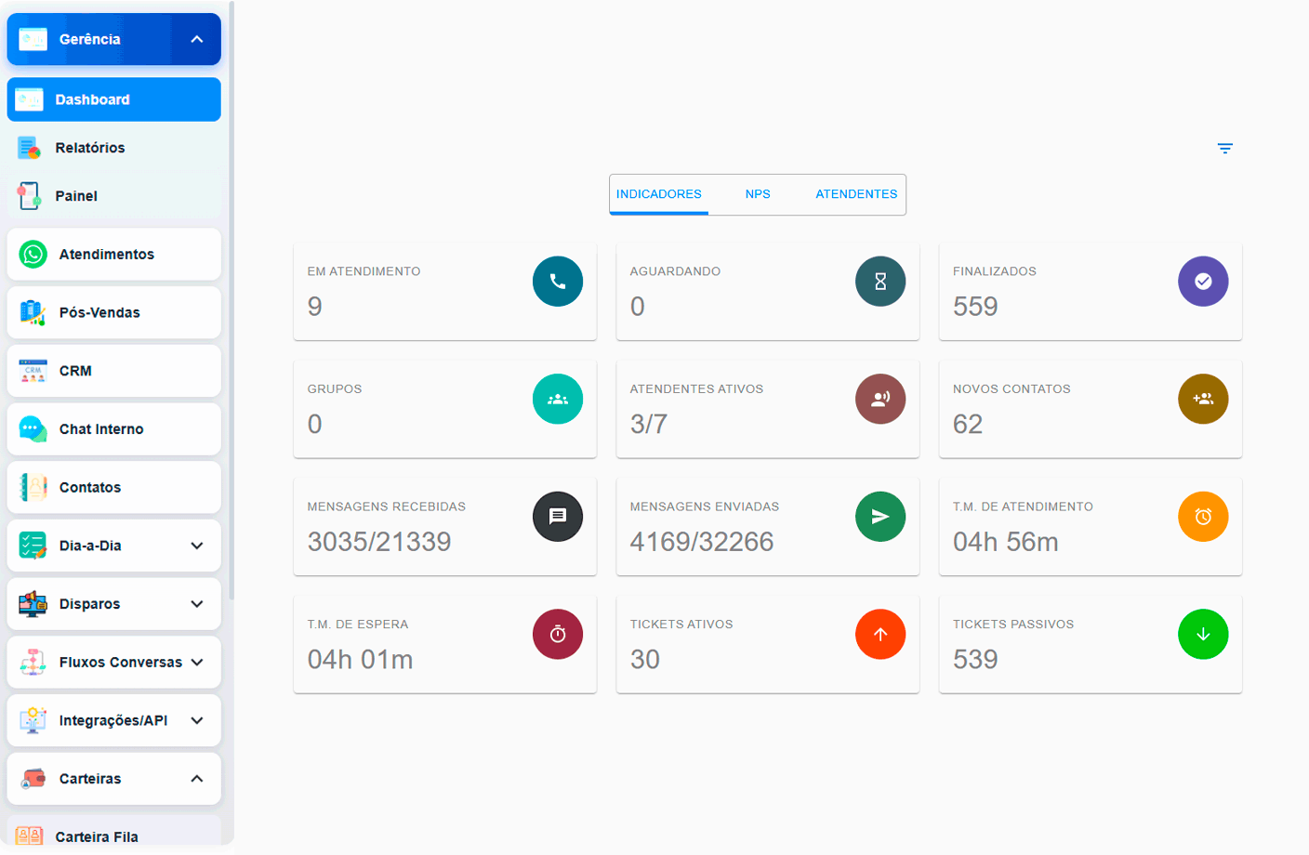Go to Relatórios page
The width and height of the screenshot is (1309, 855).
[x=90, y=148]
